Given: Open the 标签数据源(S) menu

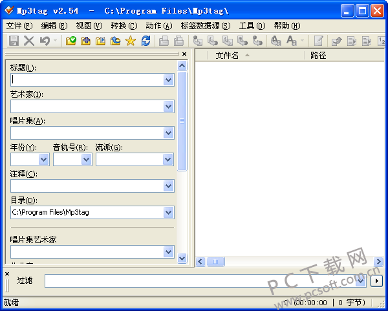Looking at the screenshot, I should 206,26.
